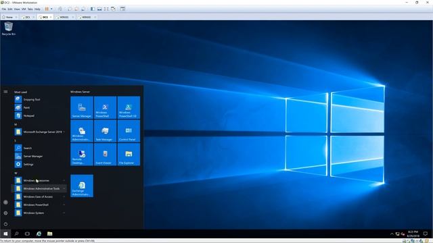Open Settings in the Start app list
Screen dimensions: 433x243
point(39,164)
